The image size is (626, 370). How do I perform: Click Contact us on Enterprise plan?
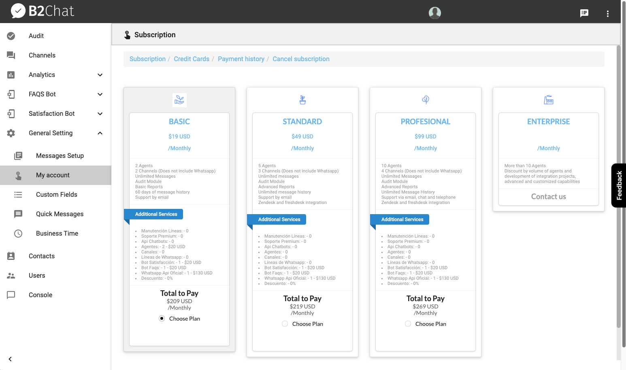tap(548, 197)
